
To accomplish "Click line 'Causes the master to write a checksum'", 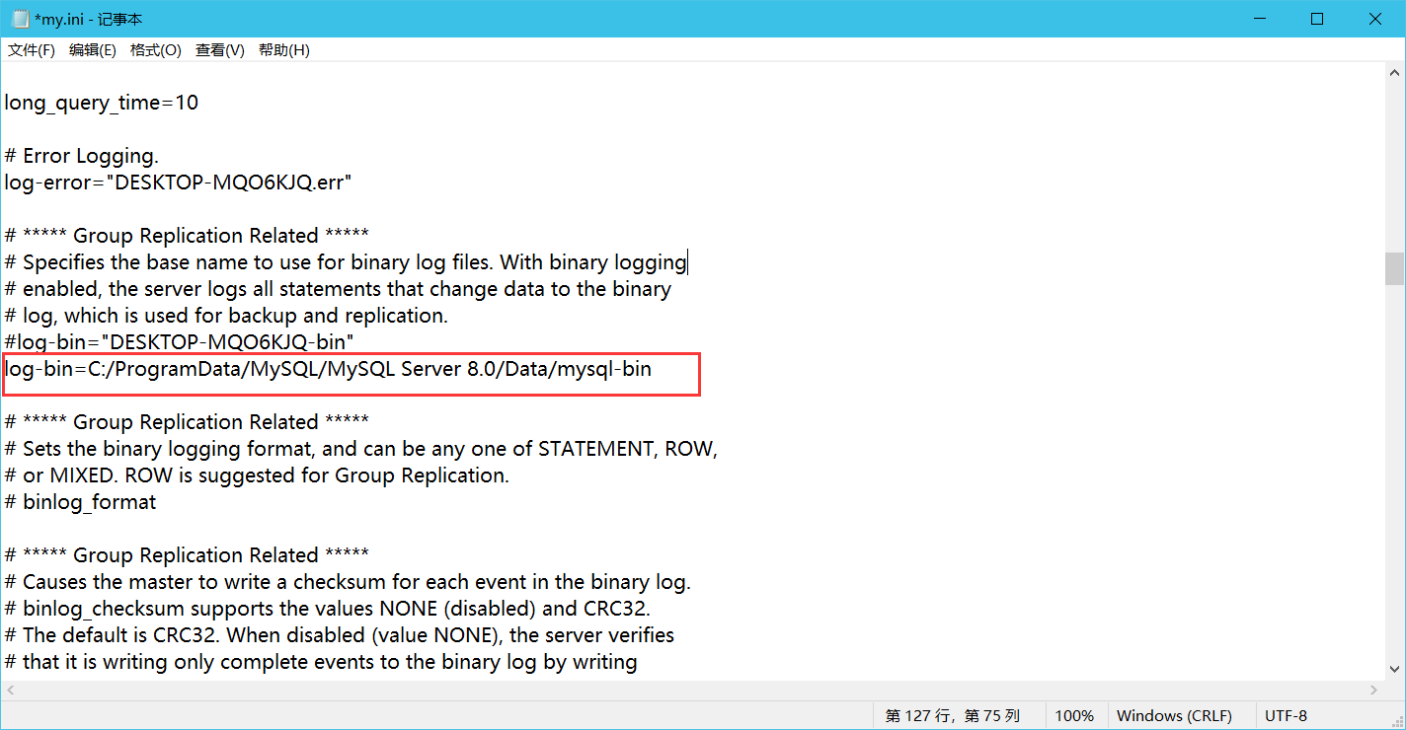I will [348, 582].
